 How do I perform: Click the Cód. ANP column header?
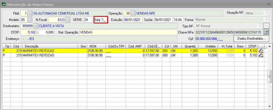[x=135, y=46]
